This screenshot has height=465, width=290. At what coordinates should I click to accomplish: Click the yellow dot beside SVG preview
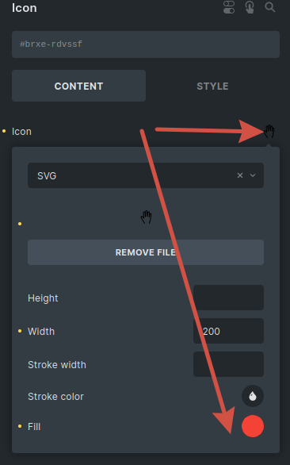[20, 224]
